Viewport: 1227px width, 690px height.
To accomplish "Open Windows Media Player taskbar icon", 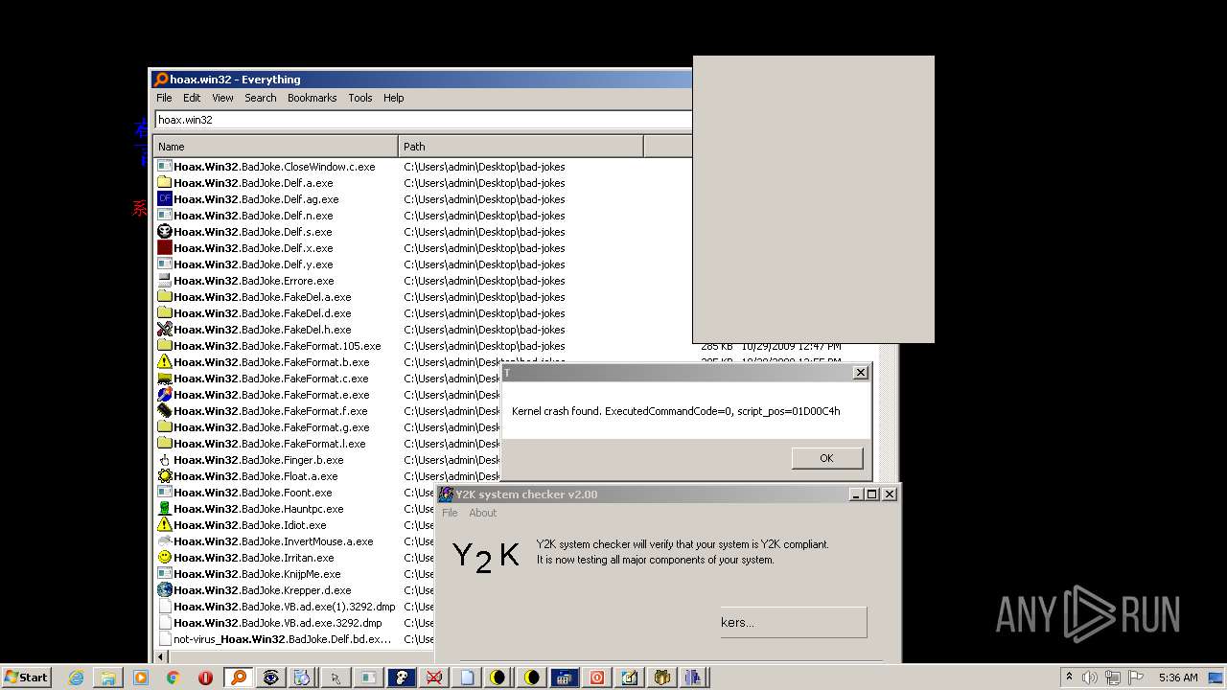I will [x=141, y=678].
